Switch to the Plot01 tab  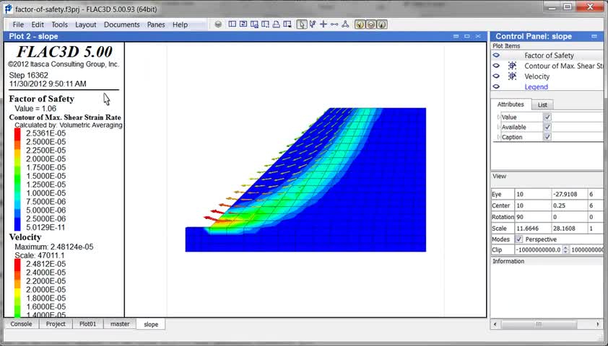tap(87, 324)
